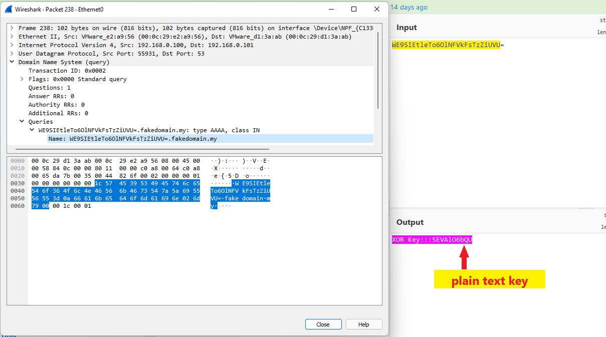
Task: Select the Authority RRs: 0 line
Action: point(57,105)
